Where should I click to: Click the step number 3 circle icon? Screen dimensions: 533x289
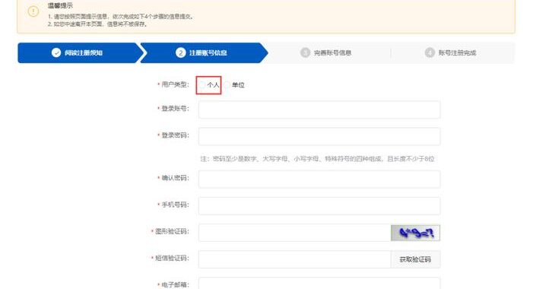305,52
